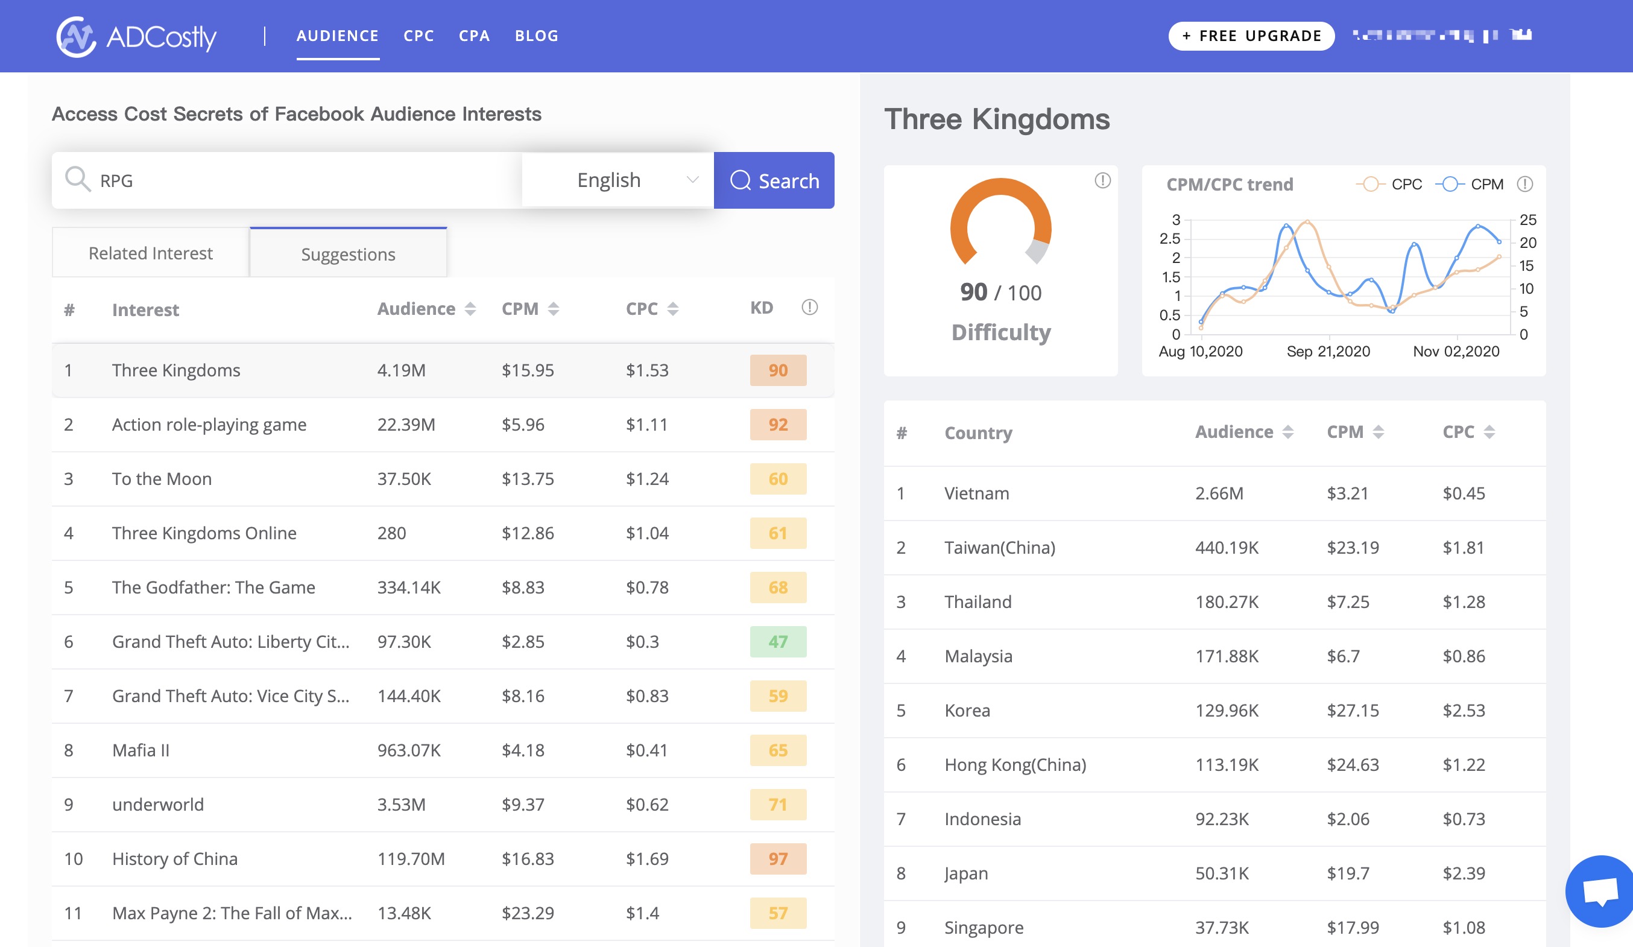
Task: Click KD badge 97 for History of China
Action: 778,859
